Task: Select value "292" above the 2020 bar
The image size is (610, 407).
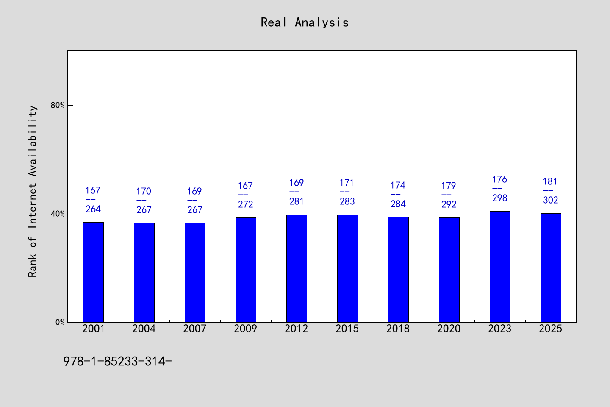Action: coord(449,204)
